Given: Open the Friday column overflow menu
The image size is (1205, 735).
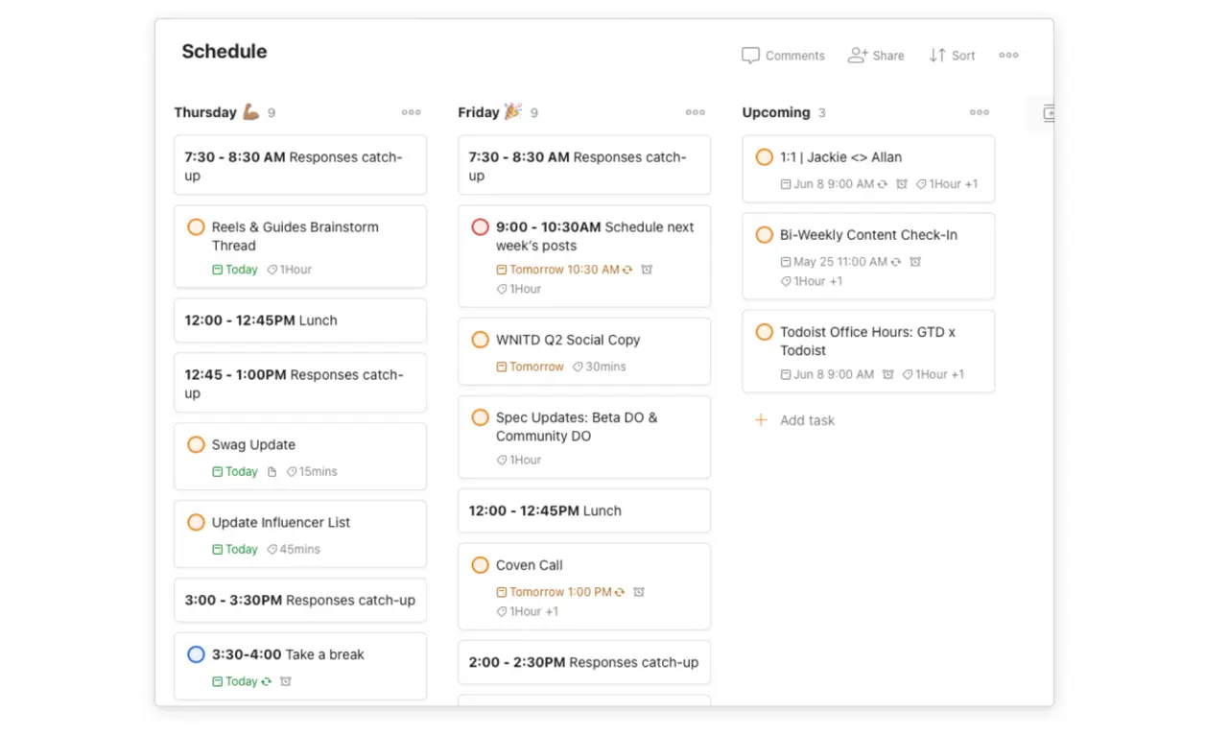Looking at the screenshot, I should 695,112.
